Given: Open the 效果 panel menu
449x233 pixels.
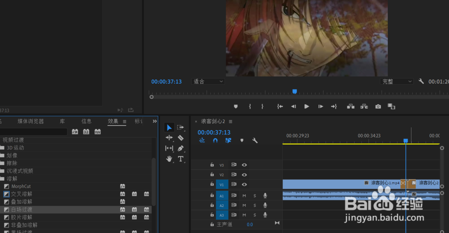Looking at the screenshot, I should coord(124,122).
